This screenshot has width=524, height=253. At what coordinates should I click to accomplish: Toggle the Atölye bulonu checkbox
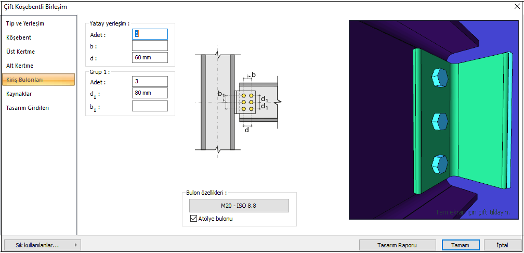click(193, 219)
